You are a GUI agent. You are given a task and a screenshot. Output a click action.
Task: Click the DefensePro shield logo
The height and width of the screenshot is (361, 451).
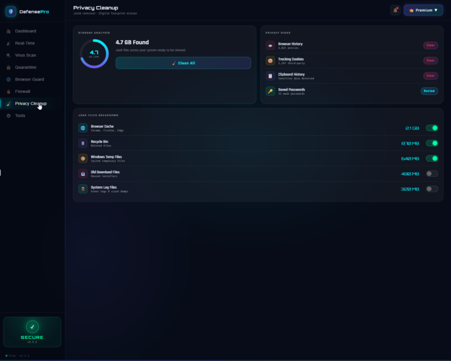(x=11, y=12)
